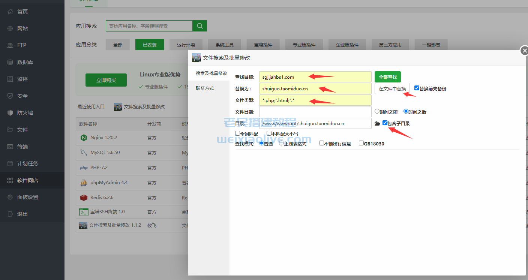
Task: Click the 安全 shield icon
Action: [x=10, y=96]
